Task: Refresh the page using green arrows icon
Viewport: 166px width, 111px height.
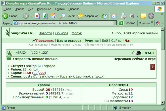Action: [45, 16]
